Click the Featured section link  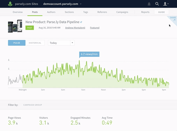tap(95, 28)
